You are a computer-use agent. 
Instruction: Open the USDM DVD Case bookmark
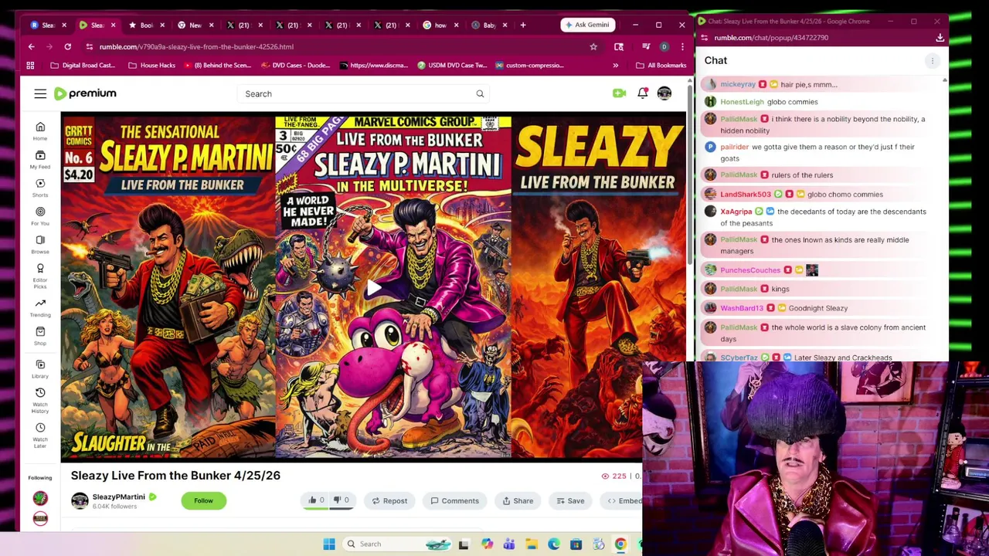tap(452, 65)
